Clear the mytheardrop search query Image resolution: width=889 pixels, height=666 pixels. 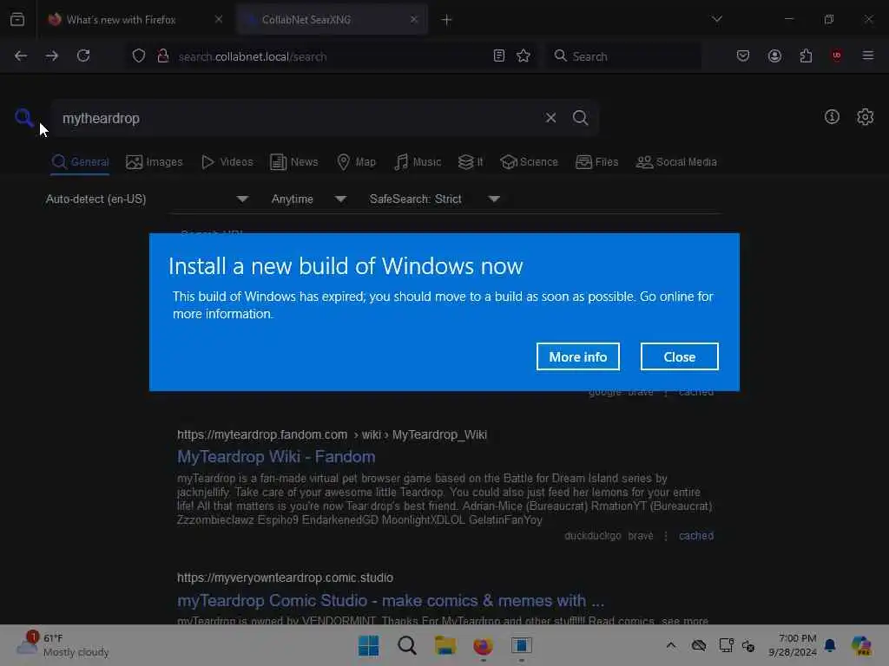(550, 118)
